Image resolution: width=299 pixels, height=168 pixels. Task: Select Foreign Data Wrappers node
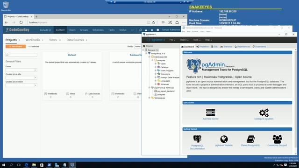coord(170,77)
